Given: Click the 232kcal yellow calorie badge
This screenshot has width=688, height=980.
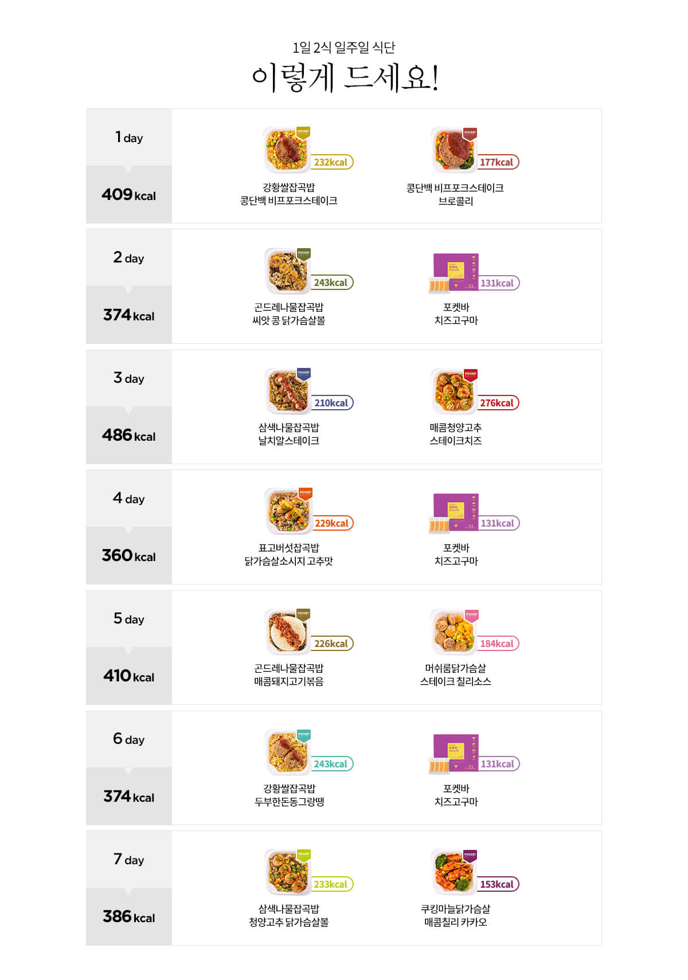Looking at the screenshot, I should (x=331, y=162).
